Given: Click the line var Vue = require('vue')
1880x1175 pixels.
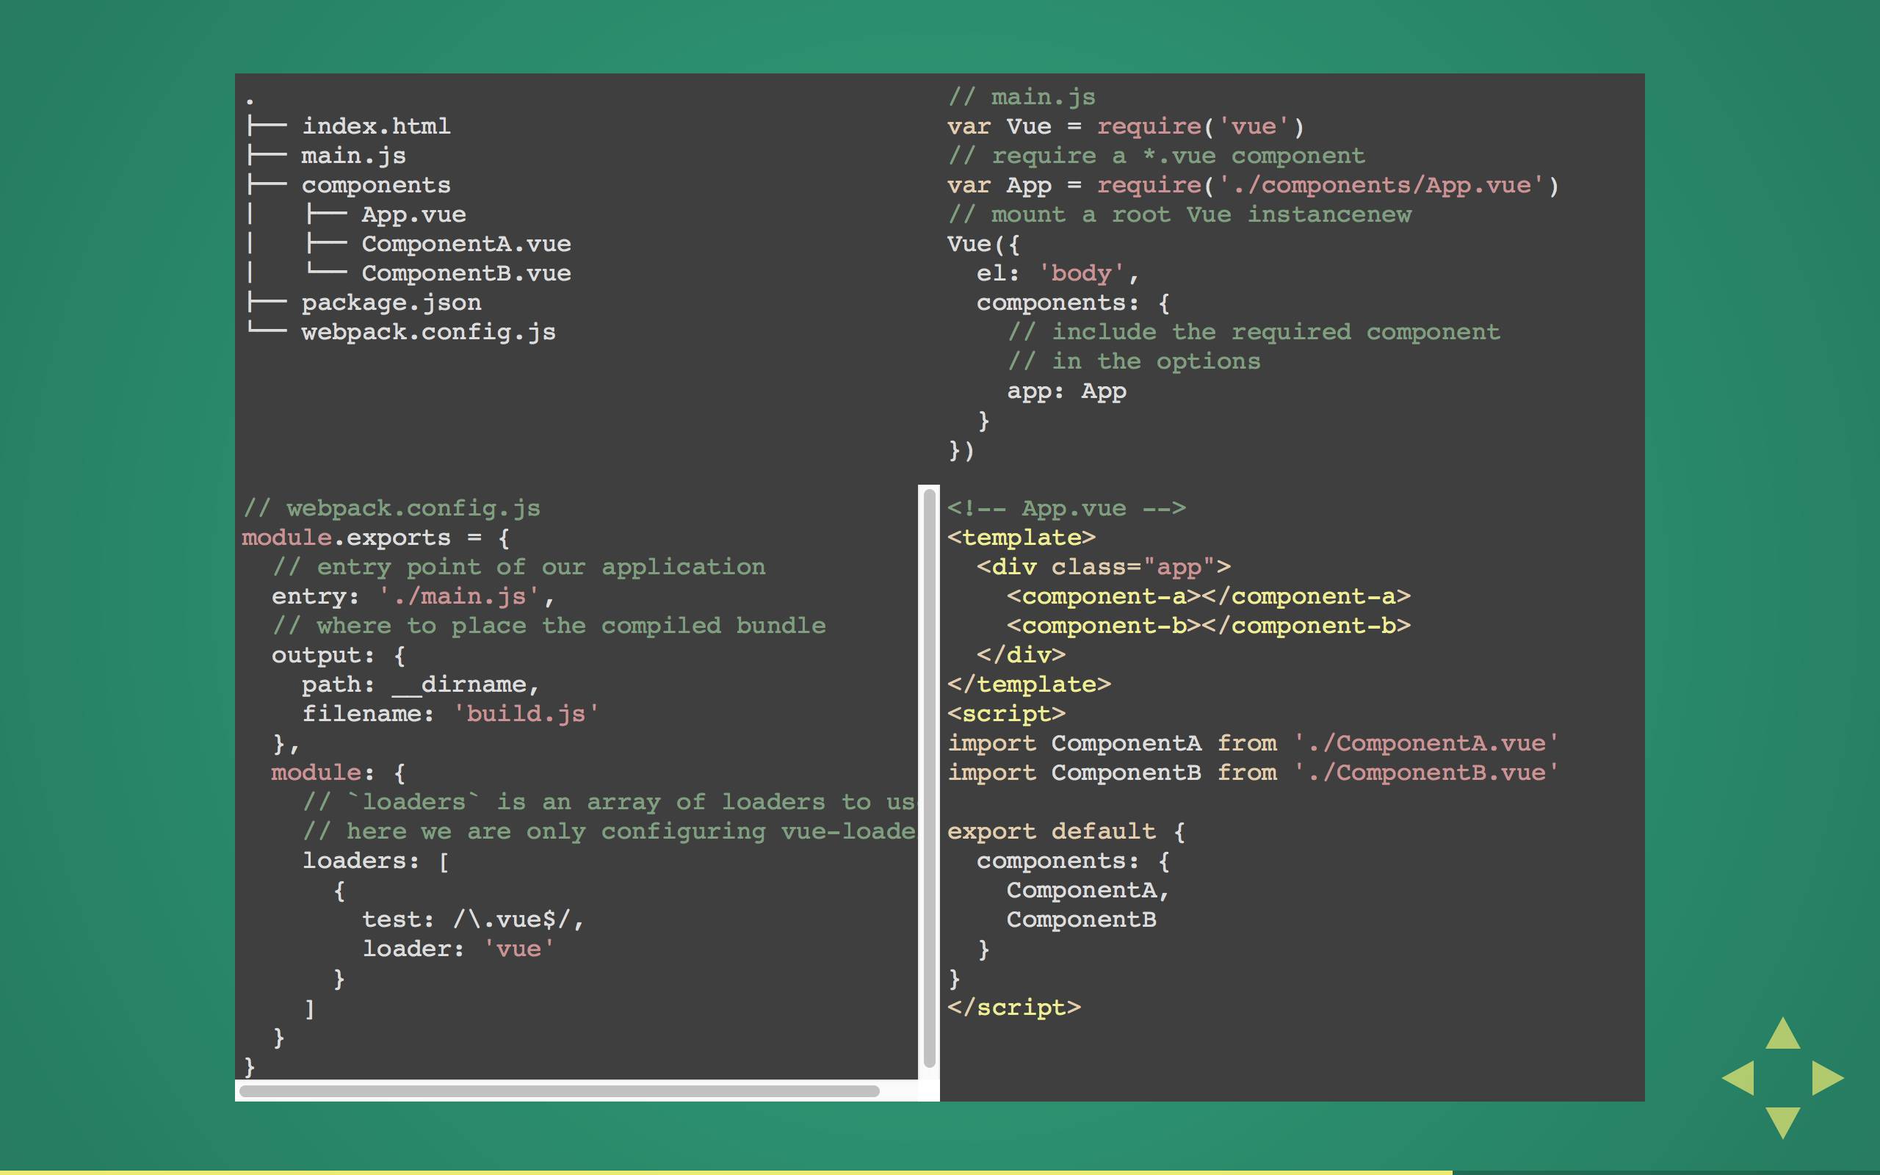Looking at the screenshot, I should pyautogui.click(x=1126, y=126).
